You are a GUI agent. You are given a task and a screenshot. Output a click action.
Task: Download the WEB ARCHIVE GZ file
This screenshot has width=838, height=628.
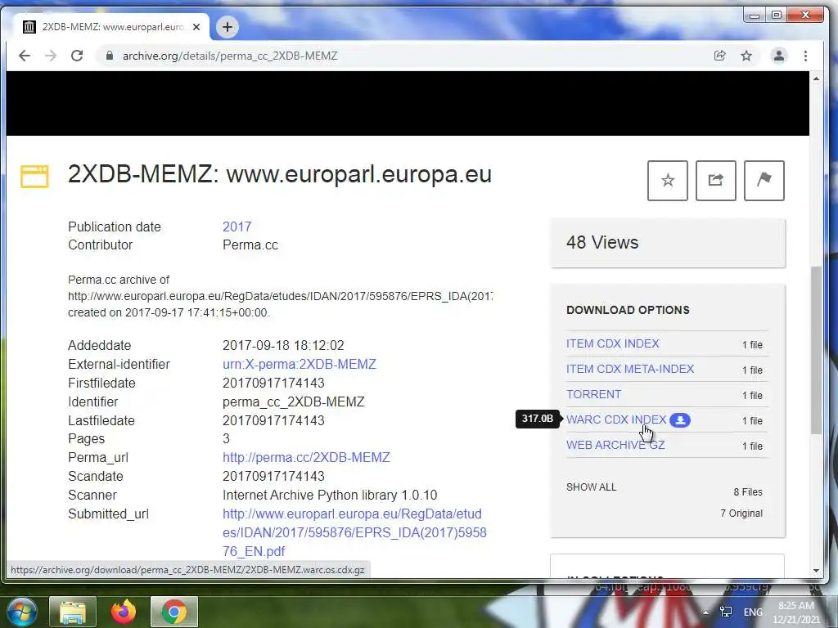point(615,445)
